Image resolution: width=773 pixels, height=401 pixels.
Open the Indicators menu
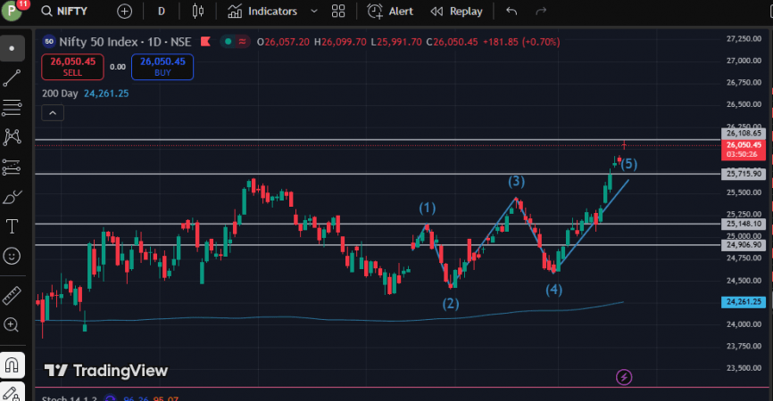(262, 12)
